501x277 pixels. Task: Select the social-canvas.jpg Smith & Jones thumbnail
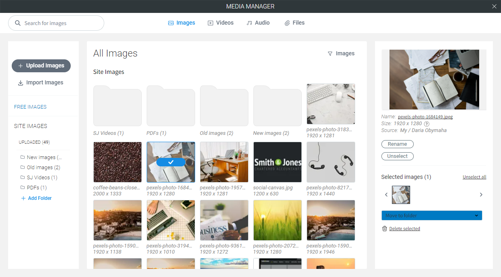[278, 162]
